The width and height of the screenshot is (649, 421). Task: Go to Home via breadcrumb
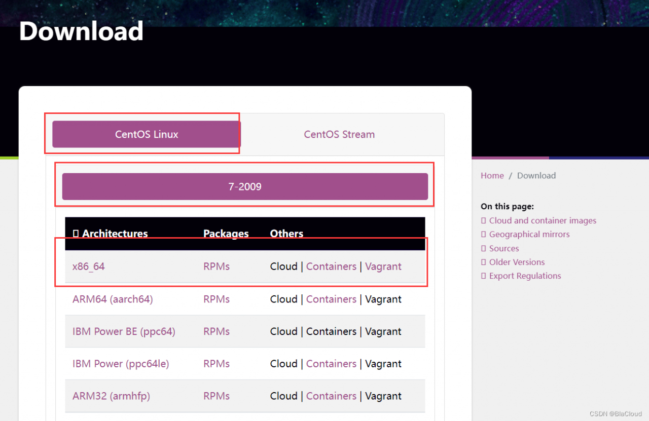point(492,175)
